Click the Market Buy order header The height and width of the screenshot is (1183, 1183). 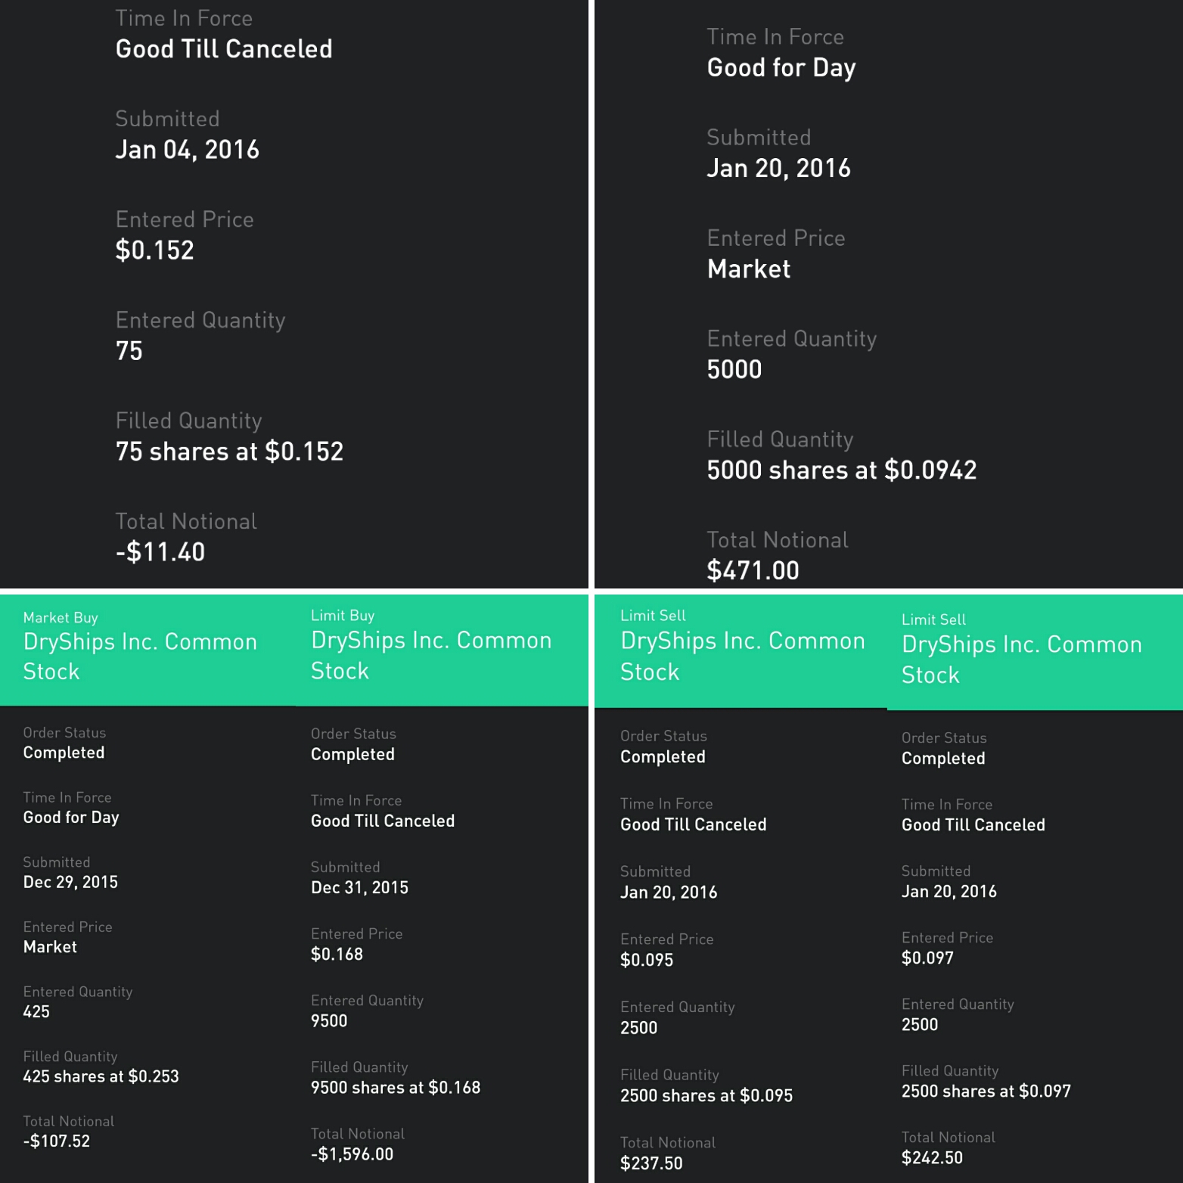(x=140, y=647)
